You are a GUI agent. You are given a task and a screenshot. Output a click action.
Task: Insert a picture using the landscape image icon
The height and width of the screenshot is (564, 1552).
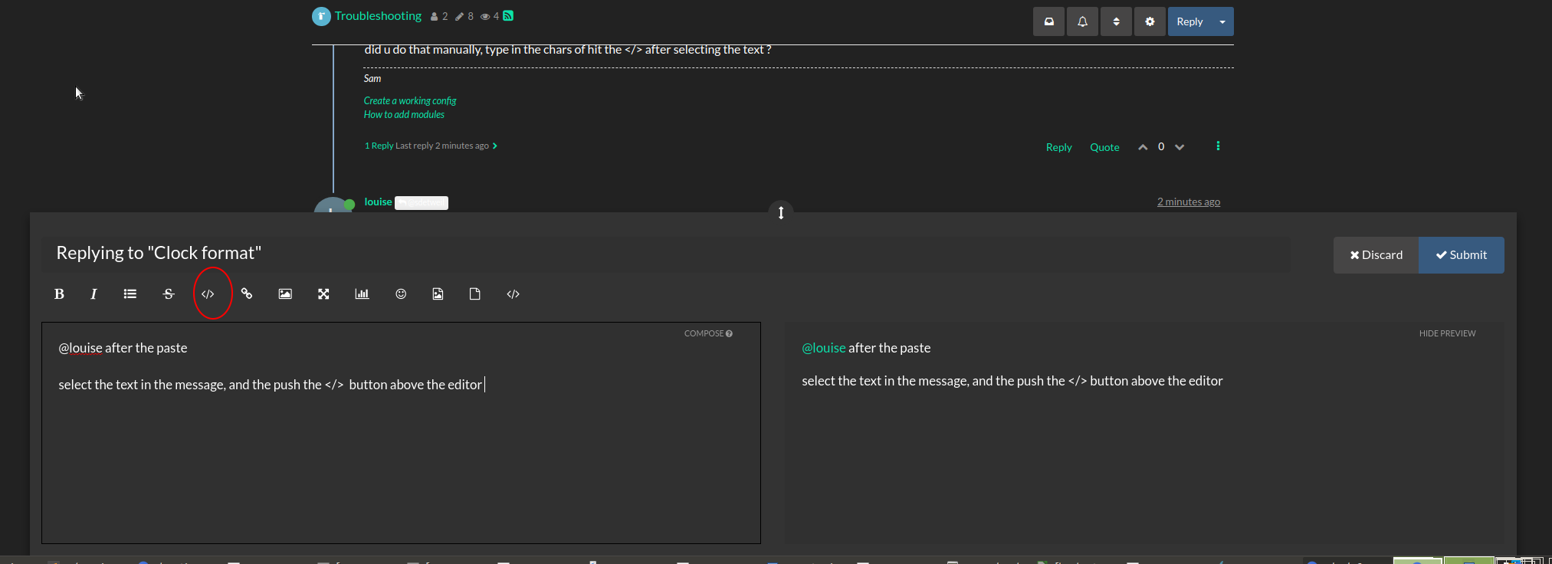pos(285,294)
